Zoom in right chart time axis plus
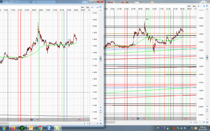210x131 pixels. (204, 122)
